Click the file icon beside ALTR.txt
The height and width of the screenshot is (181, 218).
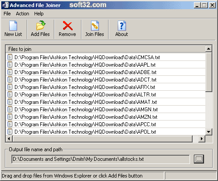point(10,94)
